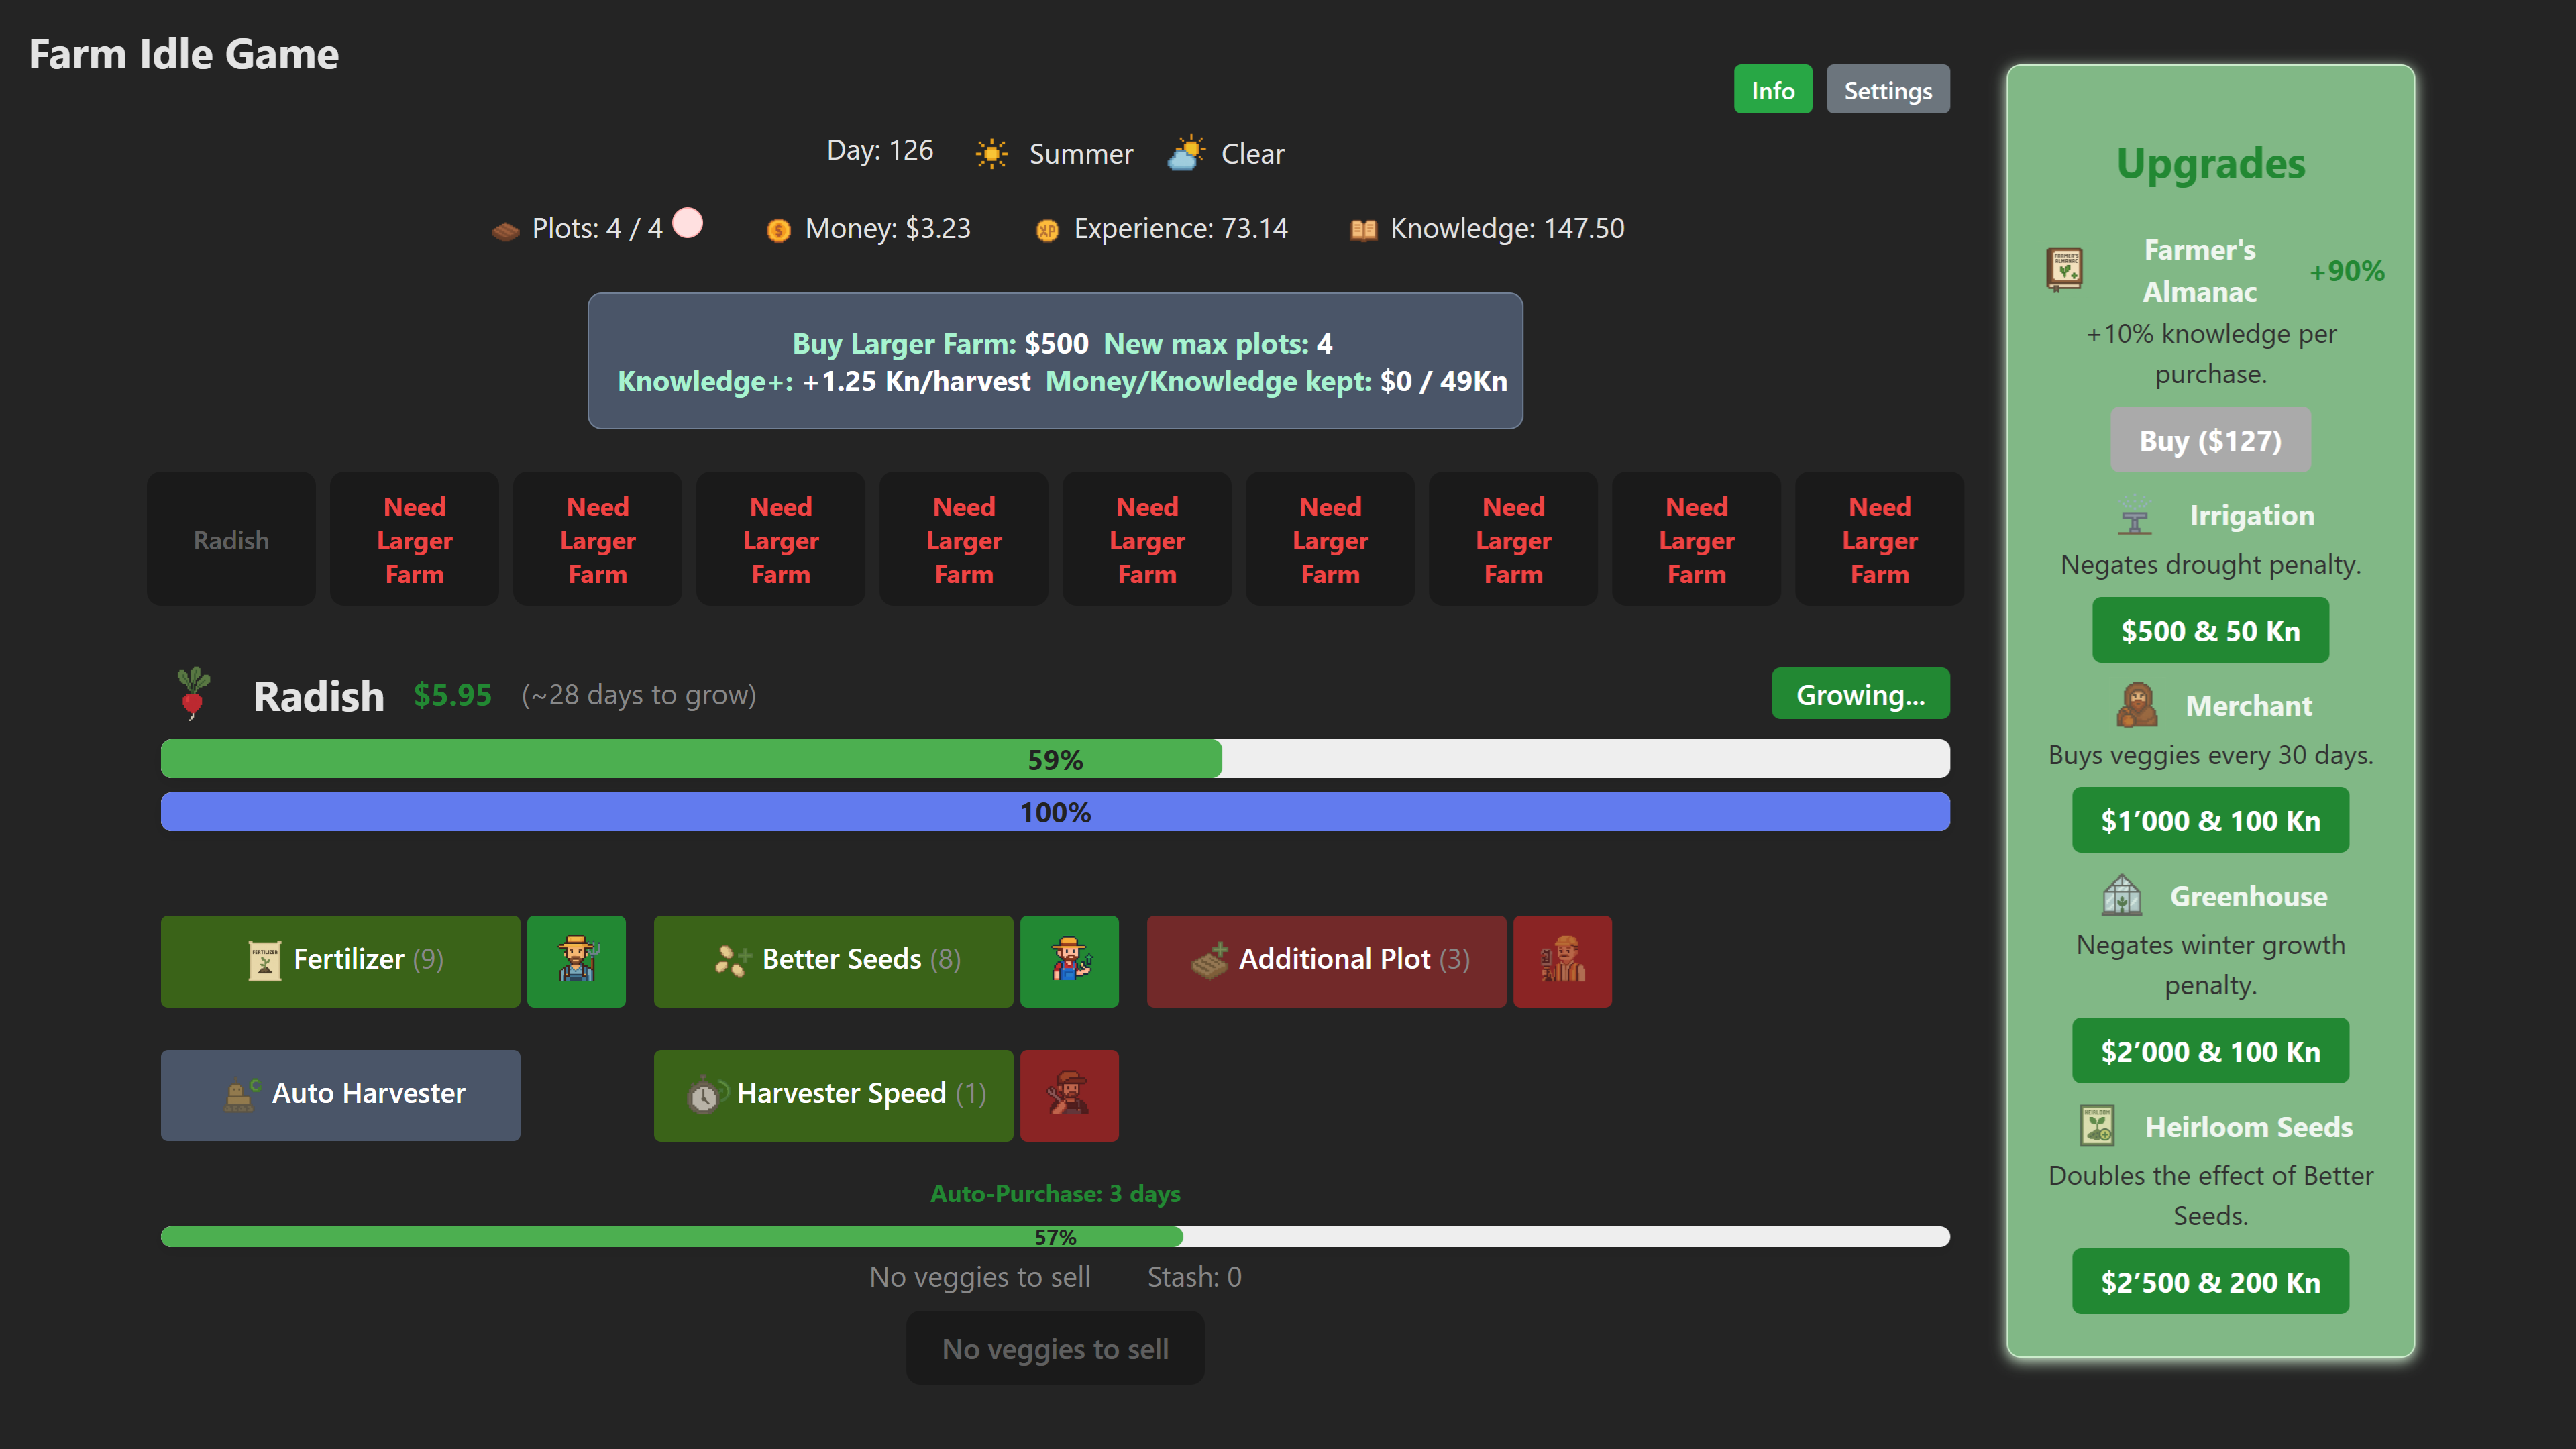This screenshot has width=2576, height=1449.
Task: Purchase Irrigation for $500 and 50 Kn
Action: pyautogui.click(x=2210, y=630)
